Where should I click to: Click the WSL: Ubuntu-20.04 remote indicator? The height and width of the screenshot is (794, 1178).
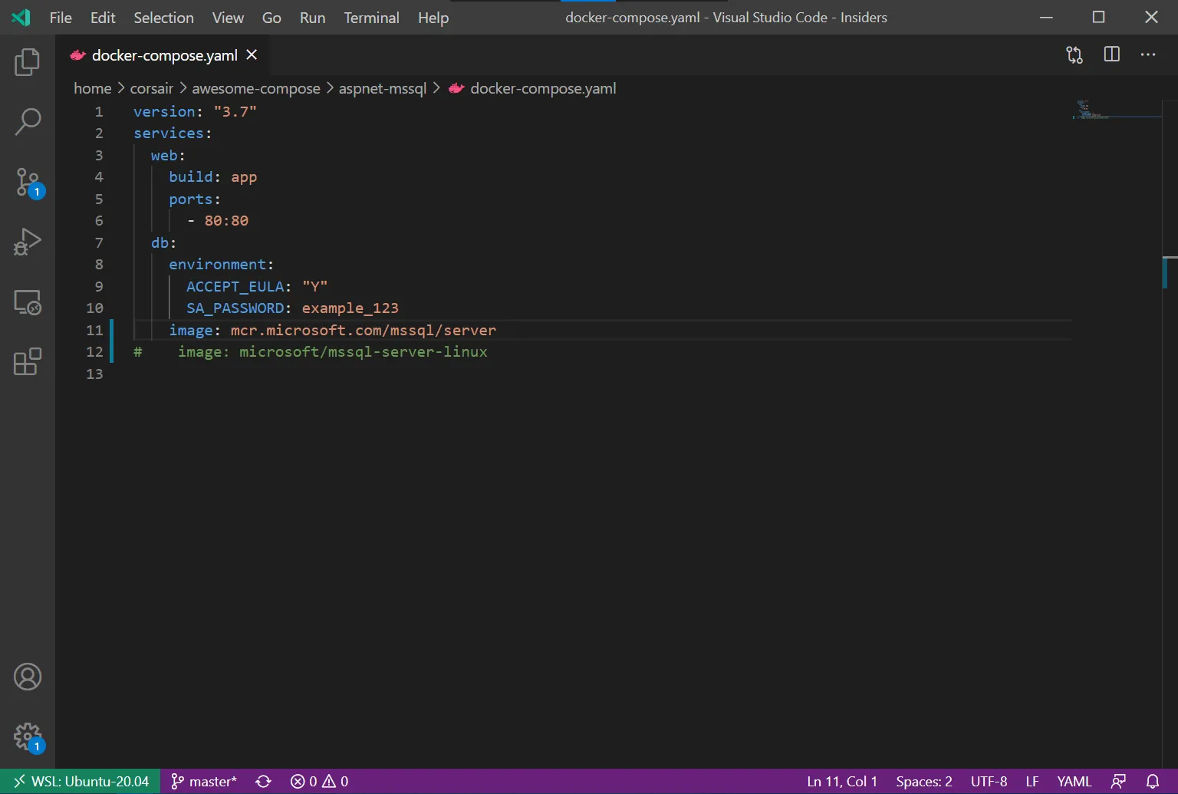tap(81, 781)
